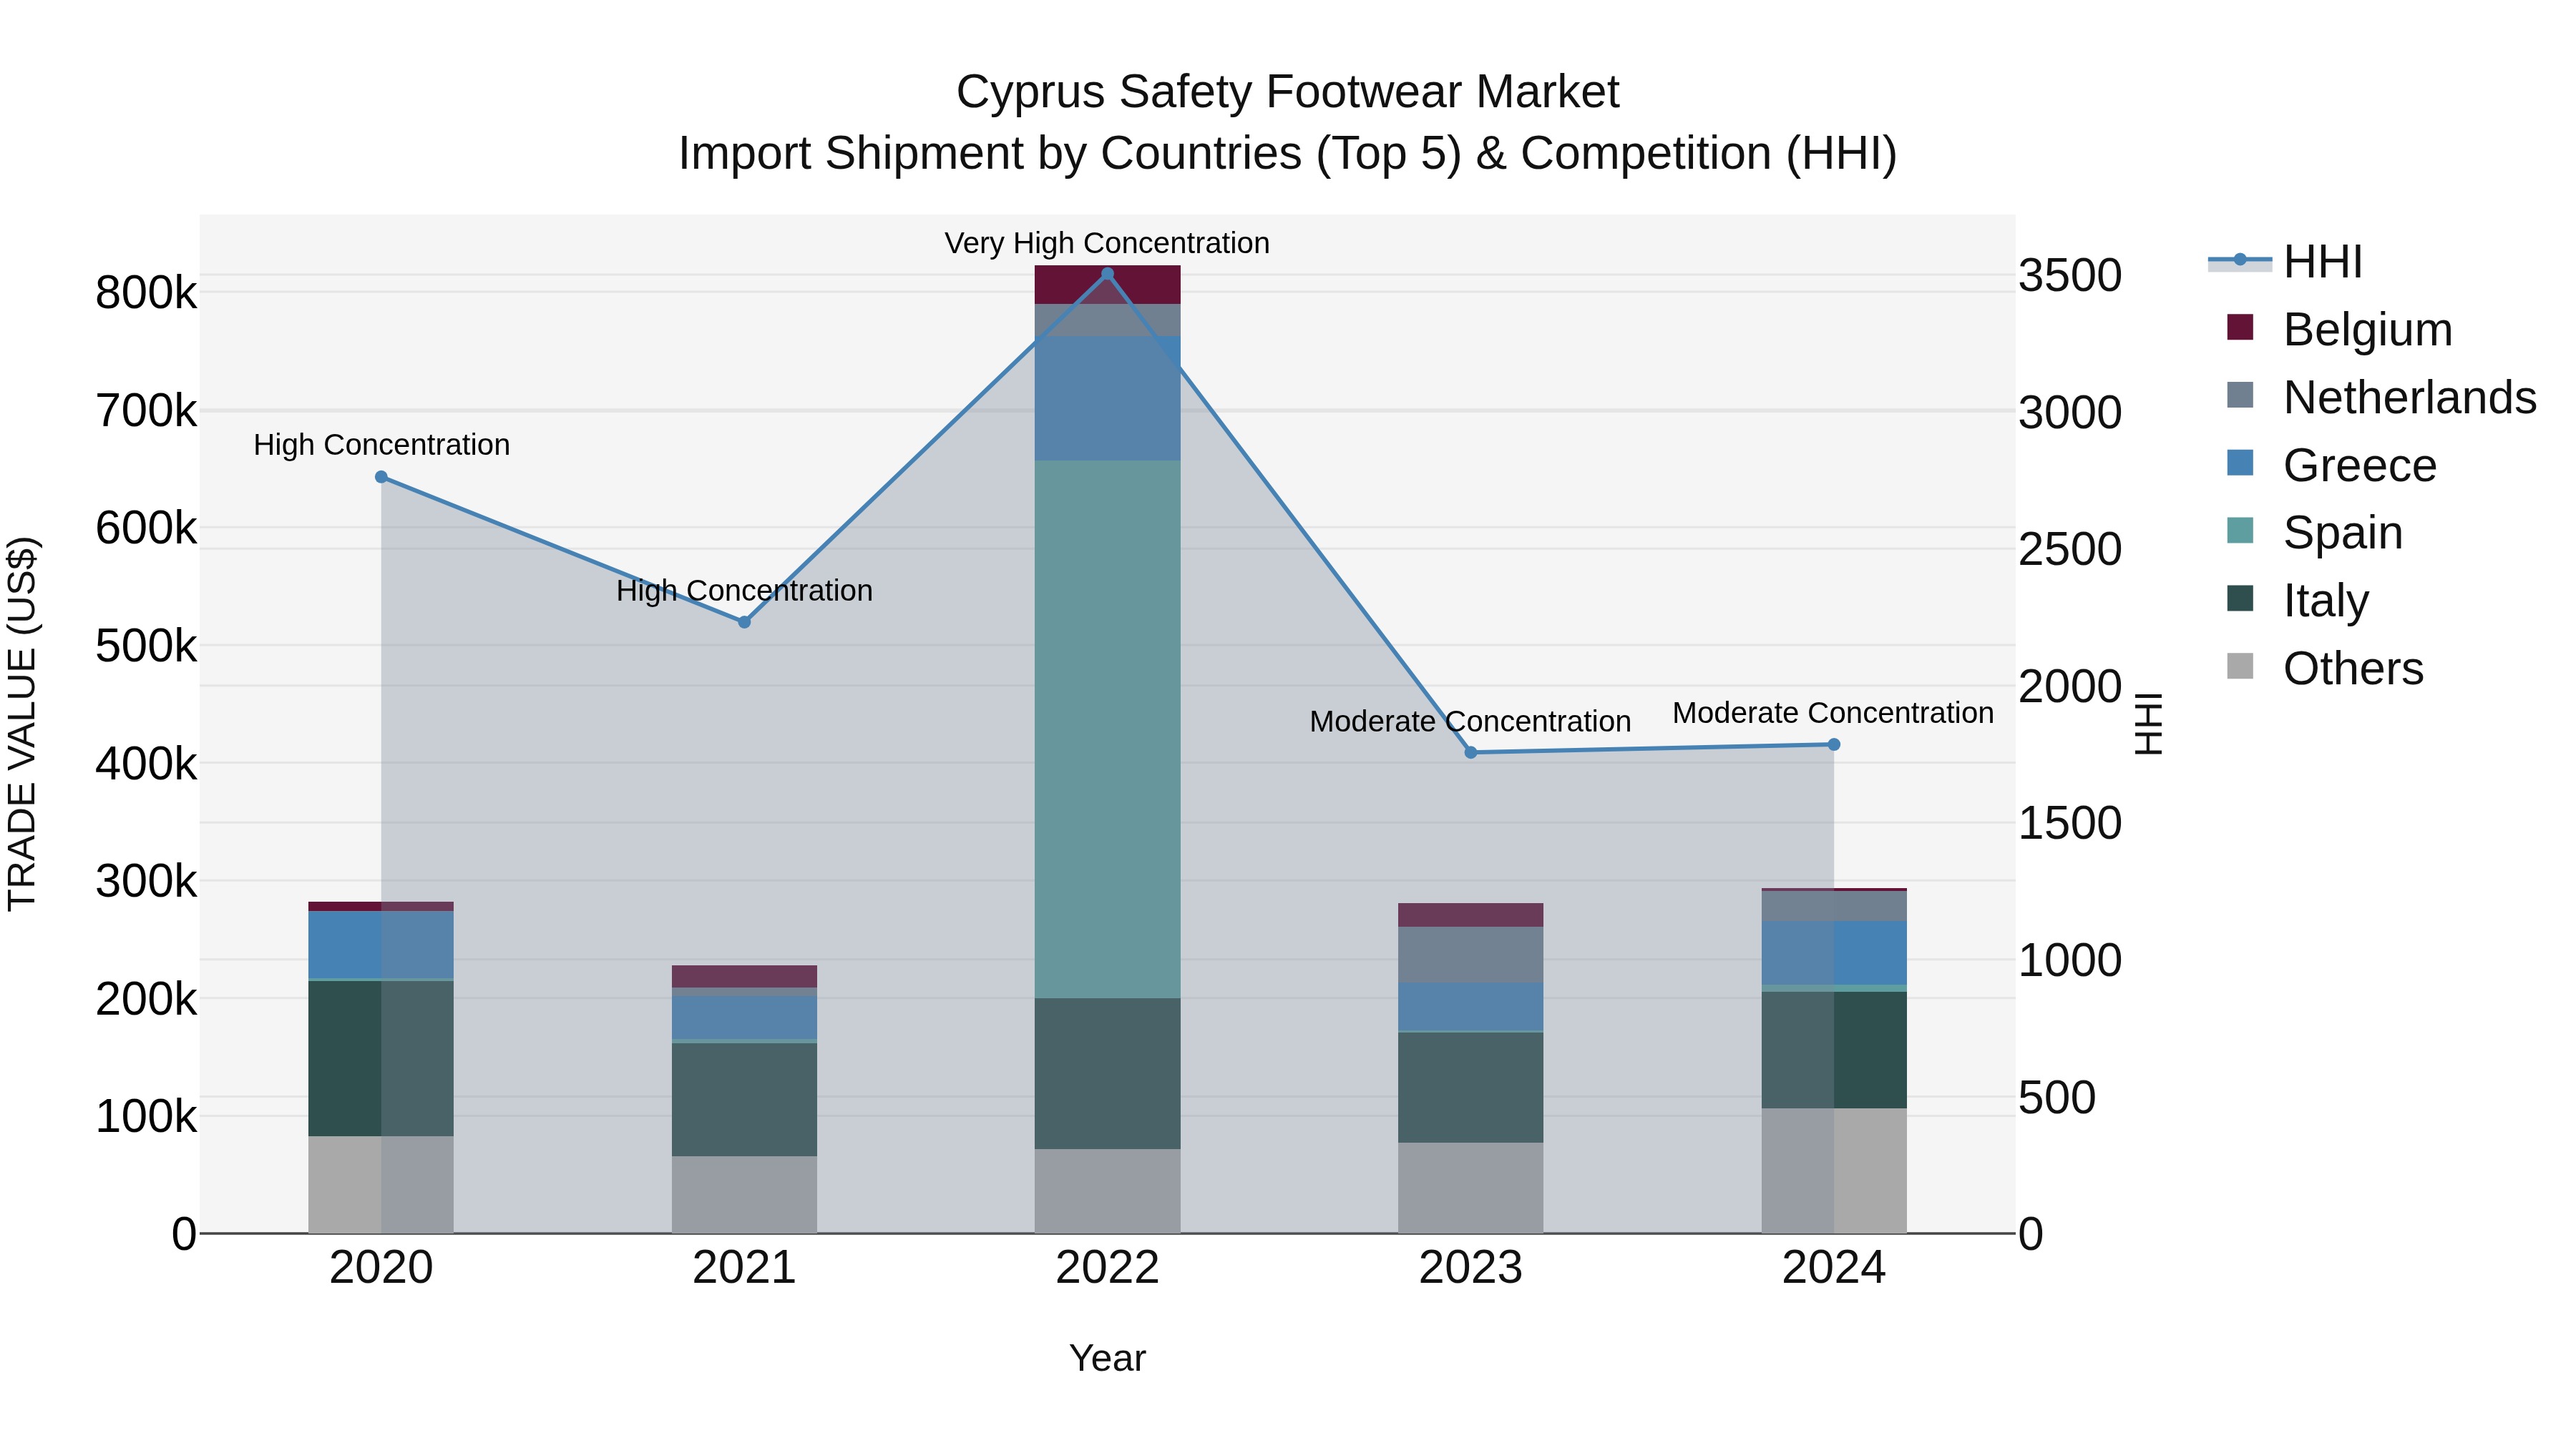Click the Others segment in the 2023 bar
The width and height of the screenshot is (2576, 1448).
1470,1188
